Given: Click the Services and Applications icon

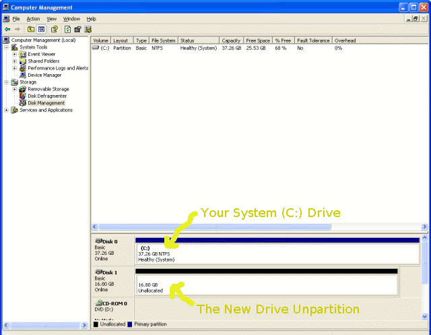Looking at the screenshot, I should tap(14, 110).
